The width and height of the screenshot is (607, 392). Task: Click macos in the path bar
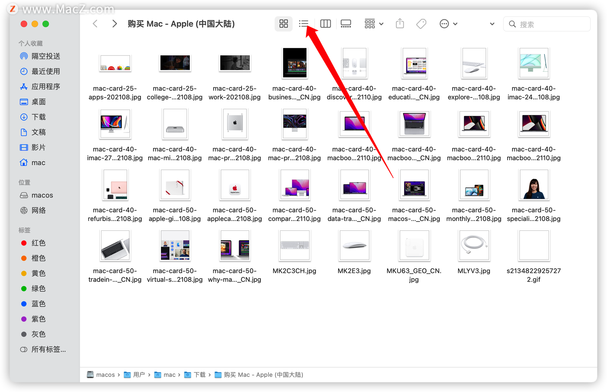pos(101,375)
